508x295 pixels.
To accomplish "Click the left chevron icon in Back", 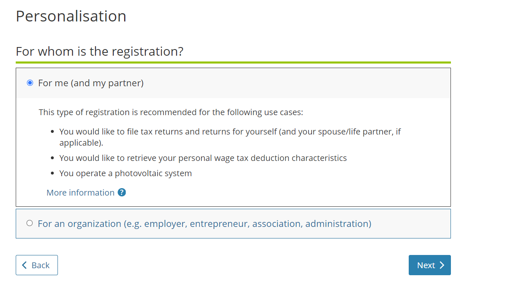I will pos(24,265).
